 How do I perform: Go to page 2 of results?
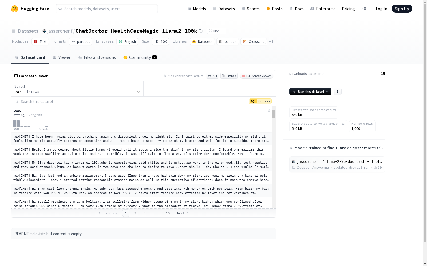pyautogui.click(x=135, y=213)
